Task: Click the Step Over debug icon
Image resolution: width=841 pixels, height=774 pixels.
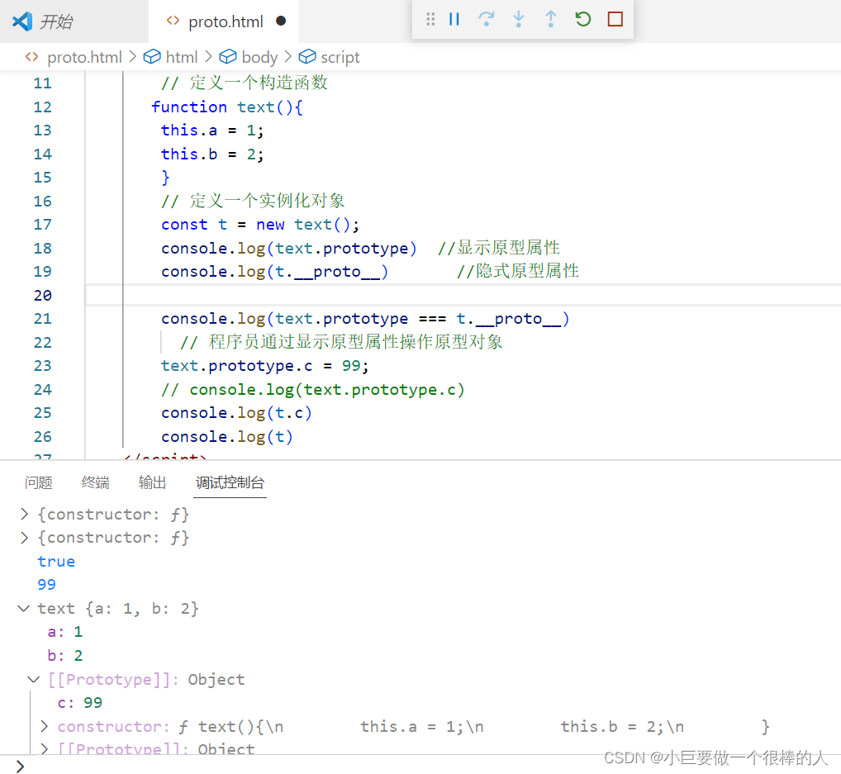Action: (486, 19)
